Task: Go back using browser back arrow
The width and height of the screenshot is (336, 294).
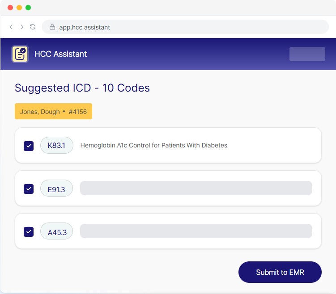Action: click(12, 27)
